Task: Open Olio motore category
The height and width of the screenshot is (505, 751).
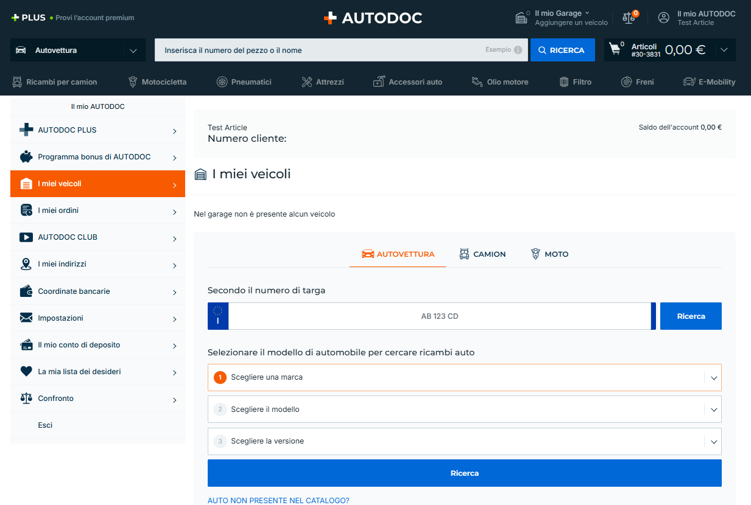Action: point(500,82)
